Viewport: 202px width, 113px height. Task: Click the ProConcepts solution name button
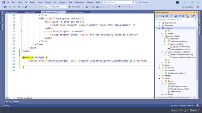pos(144,2)
